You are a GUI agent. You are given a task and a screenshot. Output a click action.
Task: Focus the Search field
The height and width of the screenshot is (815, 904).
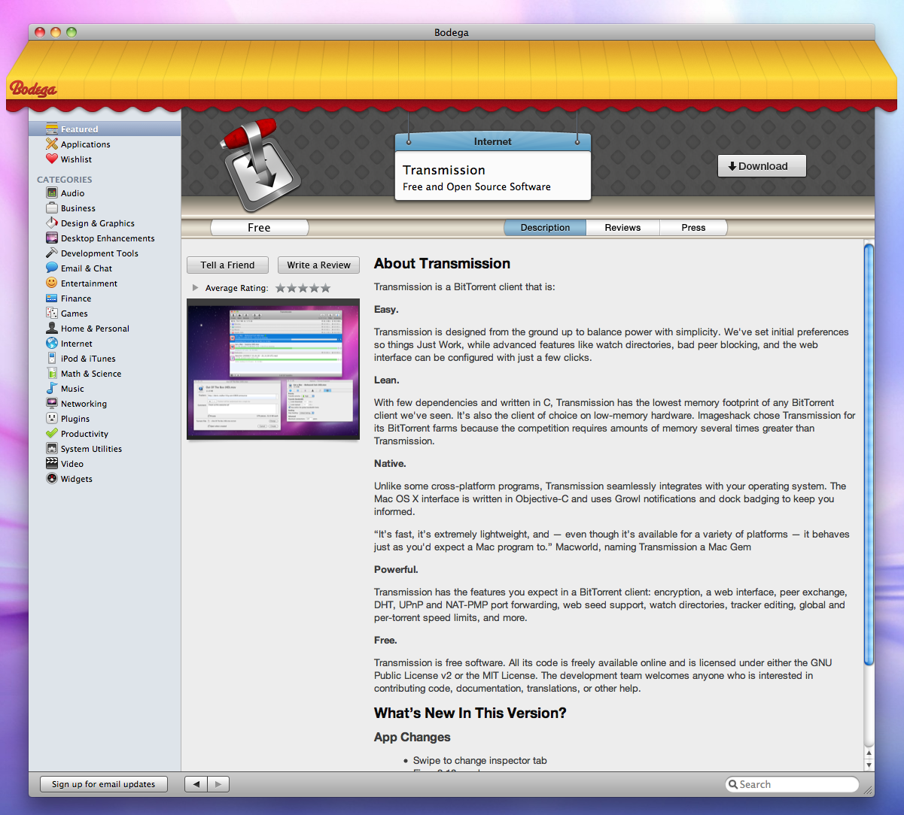tap(792, 784)
